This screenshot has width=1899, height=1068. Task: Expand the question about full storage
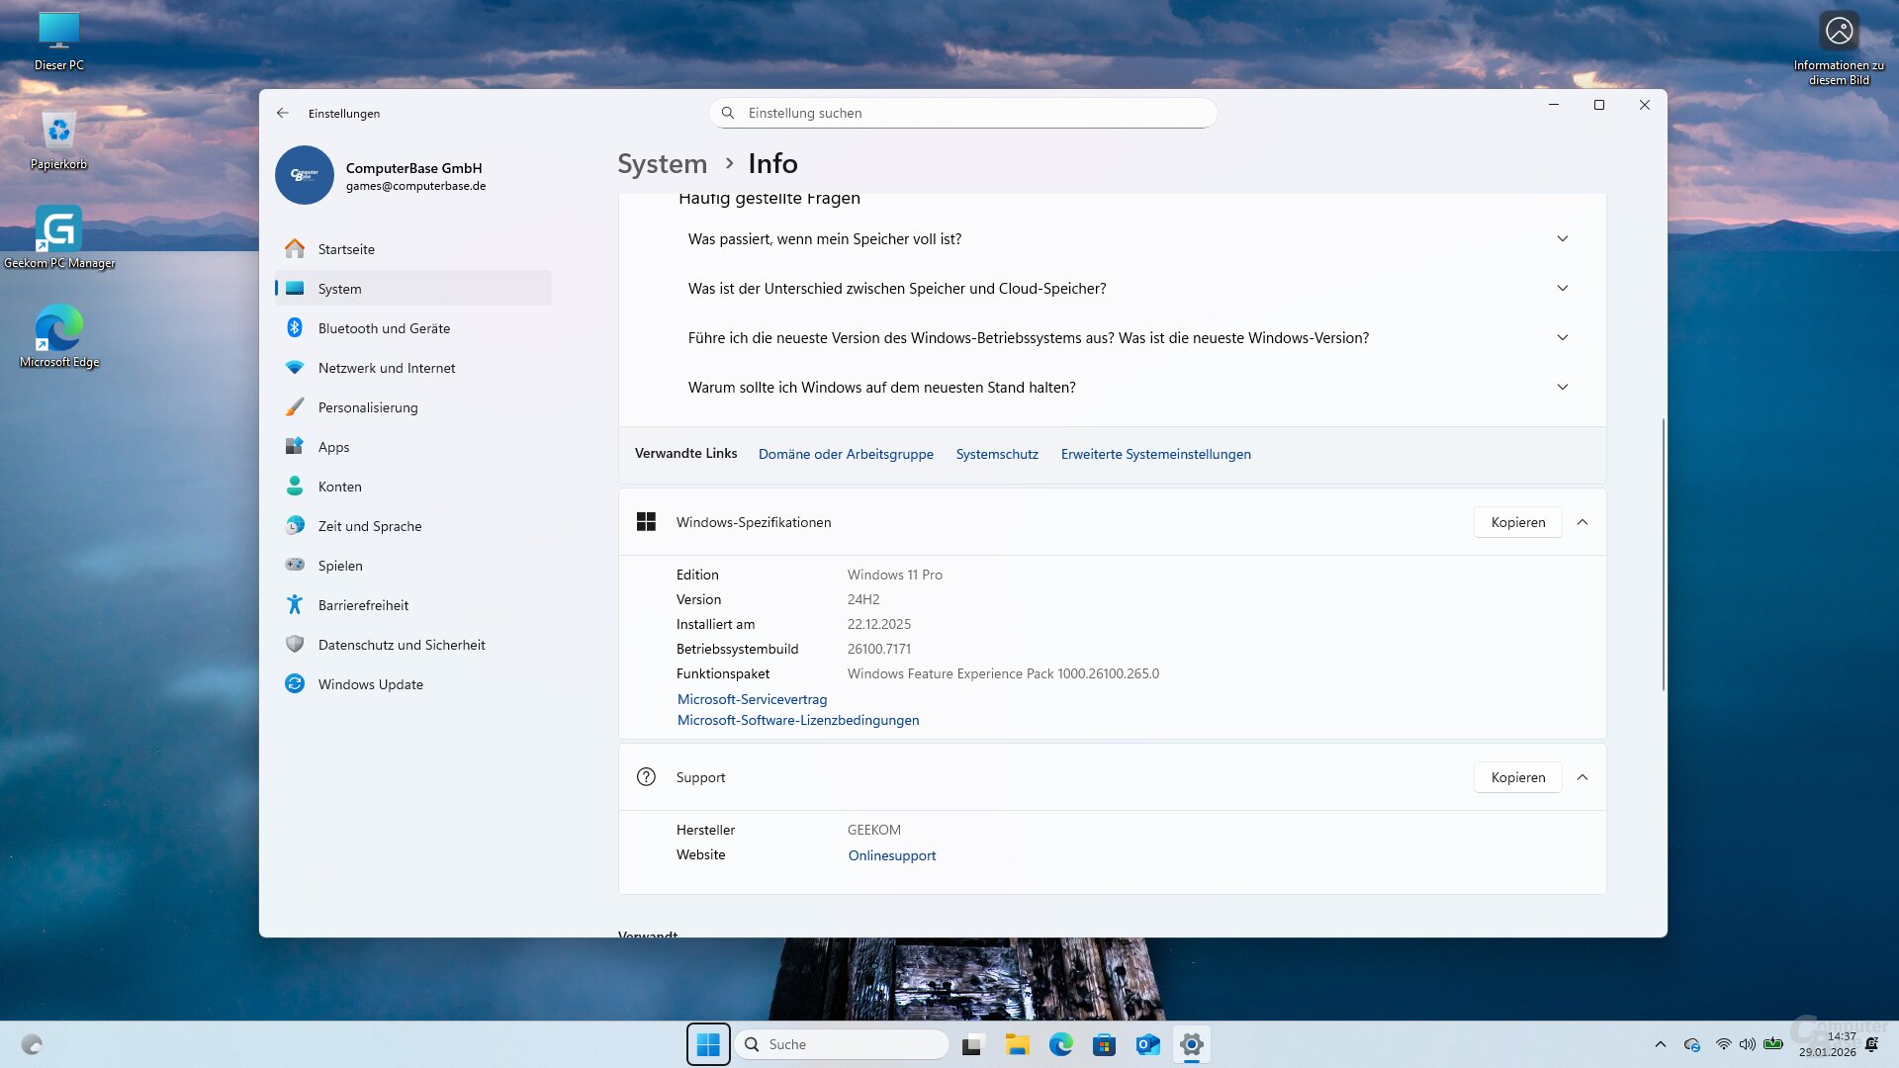pyautogui.click(x=1562, y=238)
